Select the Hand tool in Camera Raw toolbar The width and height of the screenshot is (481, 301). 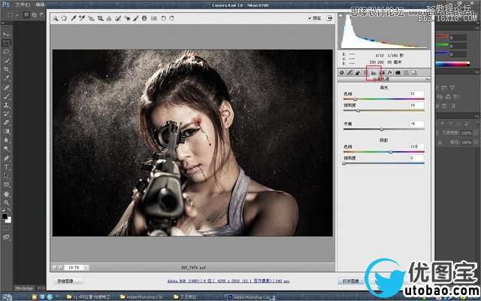pos(64,18)
